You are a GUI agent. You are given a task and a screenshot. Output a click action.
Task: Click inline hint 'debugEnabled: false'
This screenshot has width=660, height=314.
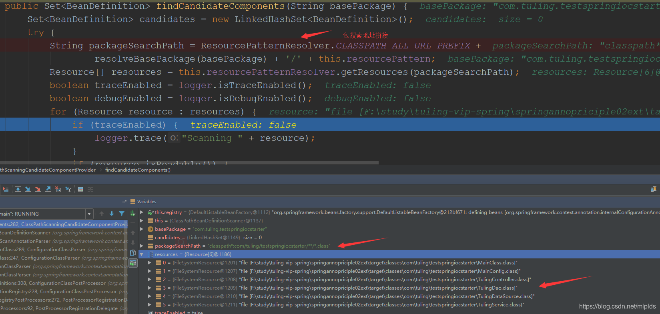tap(377, 98)
